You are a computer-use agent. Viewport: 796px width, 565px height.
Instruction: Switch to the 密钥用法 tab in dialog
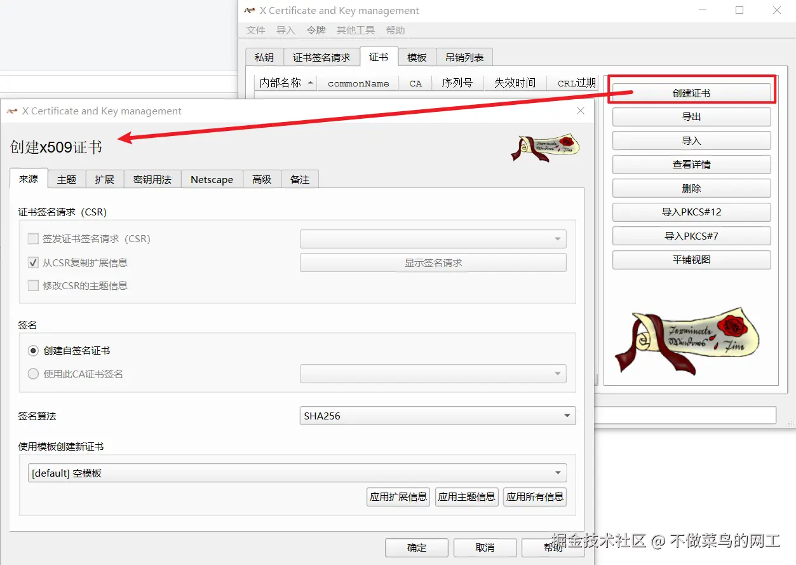(152, 179)
